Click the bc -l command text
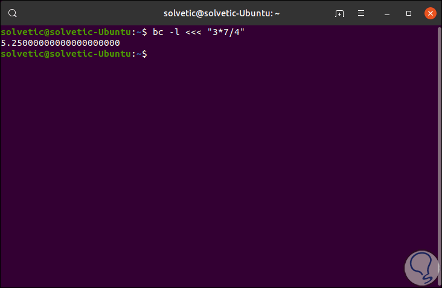The height and width of the screenshot is (288, 442). pos(166,32)
